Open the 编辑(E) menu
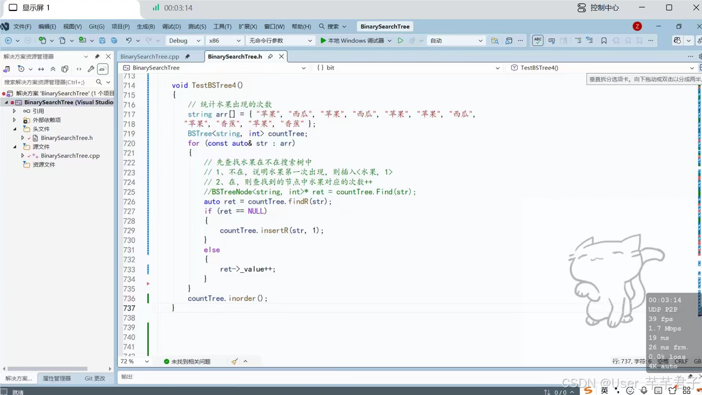 click(47, 26)
